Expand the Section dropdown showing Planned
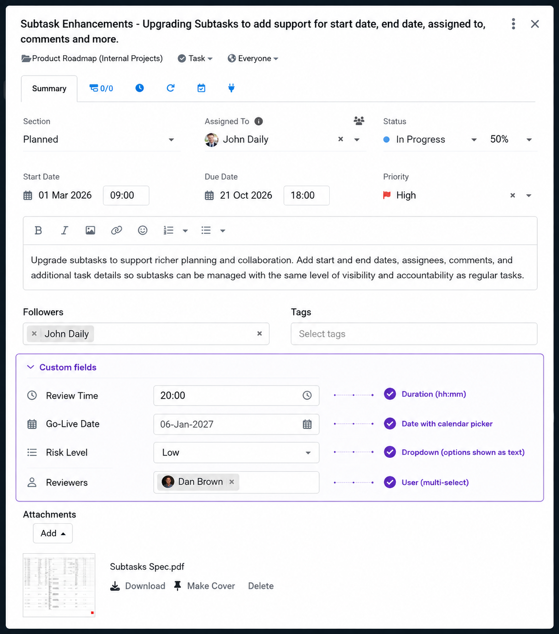Screen dimensions: 559x634 102,140
